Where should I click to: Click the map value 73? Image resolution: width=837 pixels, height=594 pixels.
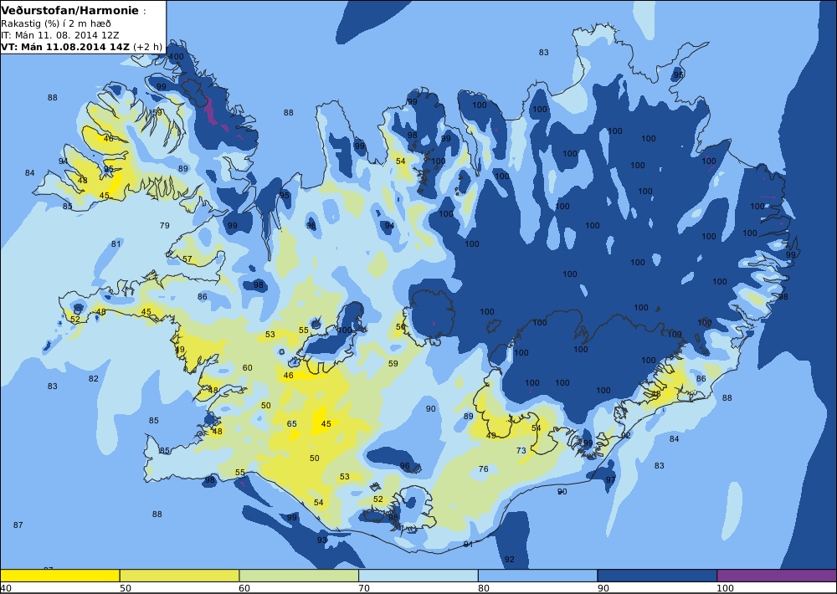click(x=521, y=450)
